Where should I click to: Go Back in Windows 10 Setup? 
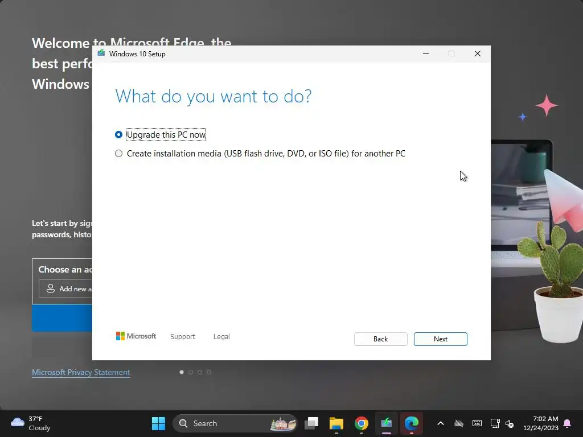pyautogui.click(x=380, y=339)
